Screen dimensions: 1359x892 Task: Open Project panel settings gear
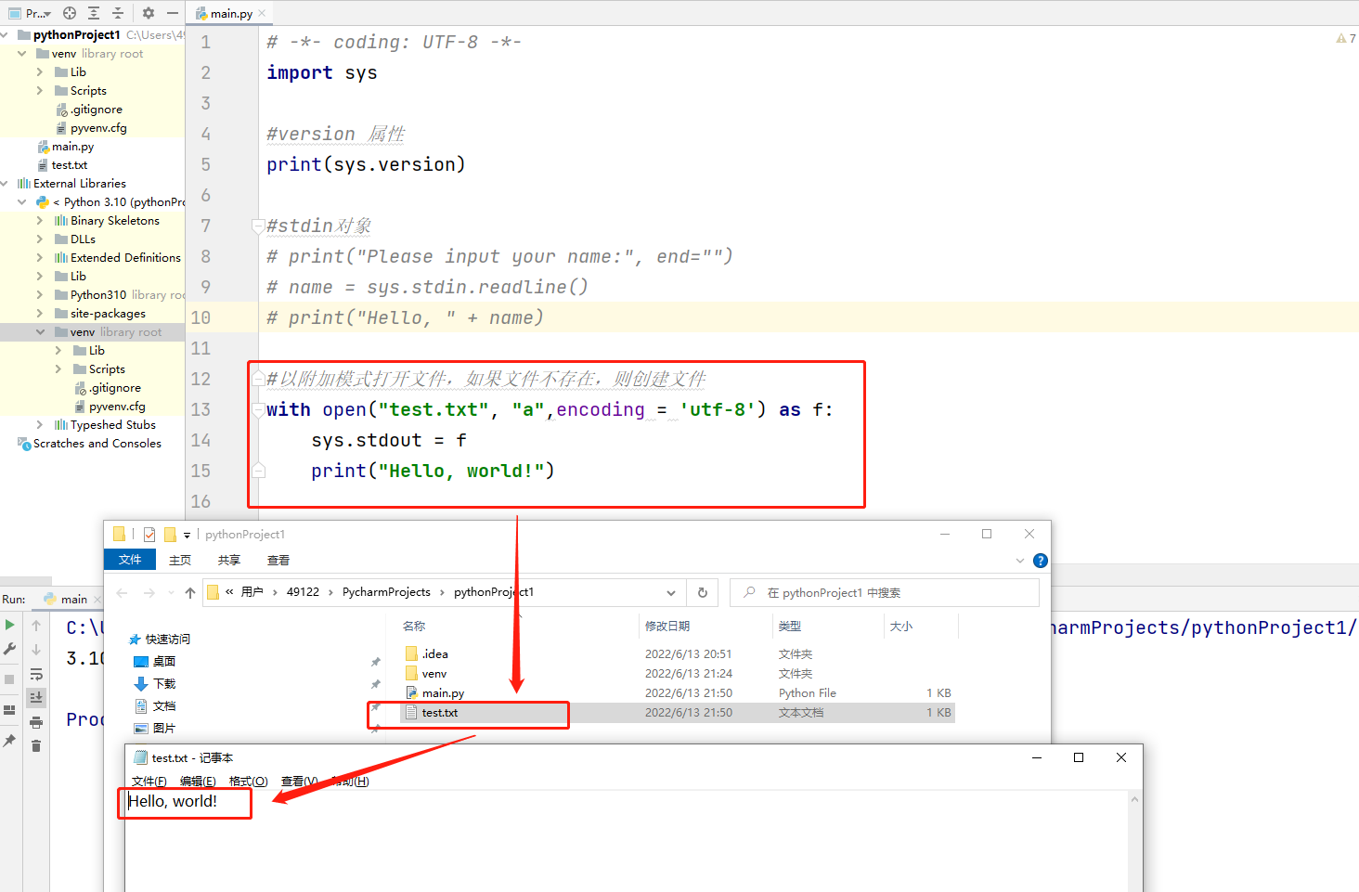click(149, 13)
